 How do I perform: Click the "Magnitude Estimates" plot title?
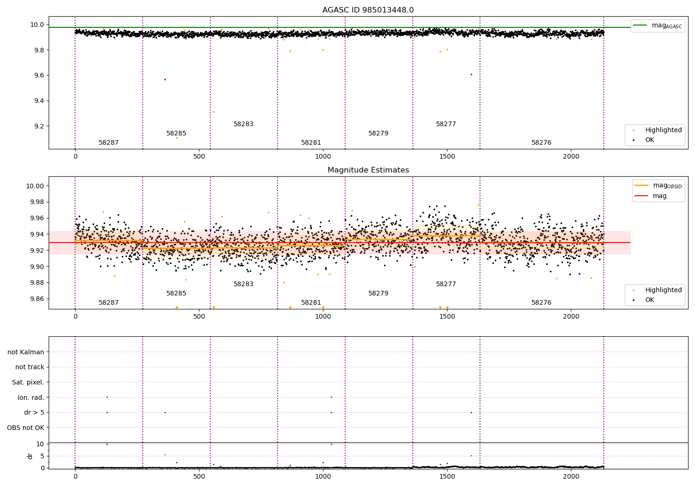click(x=368, y=170)
